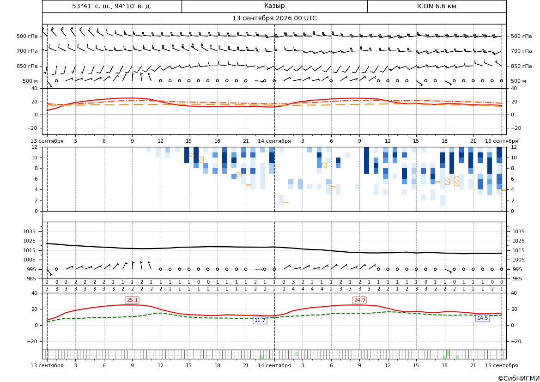Click the 13 сентября 2026 00 UTC title
This screenshot has height=382, width=540.
[274, 18]
